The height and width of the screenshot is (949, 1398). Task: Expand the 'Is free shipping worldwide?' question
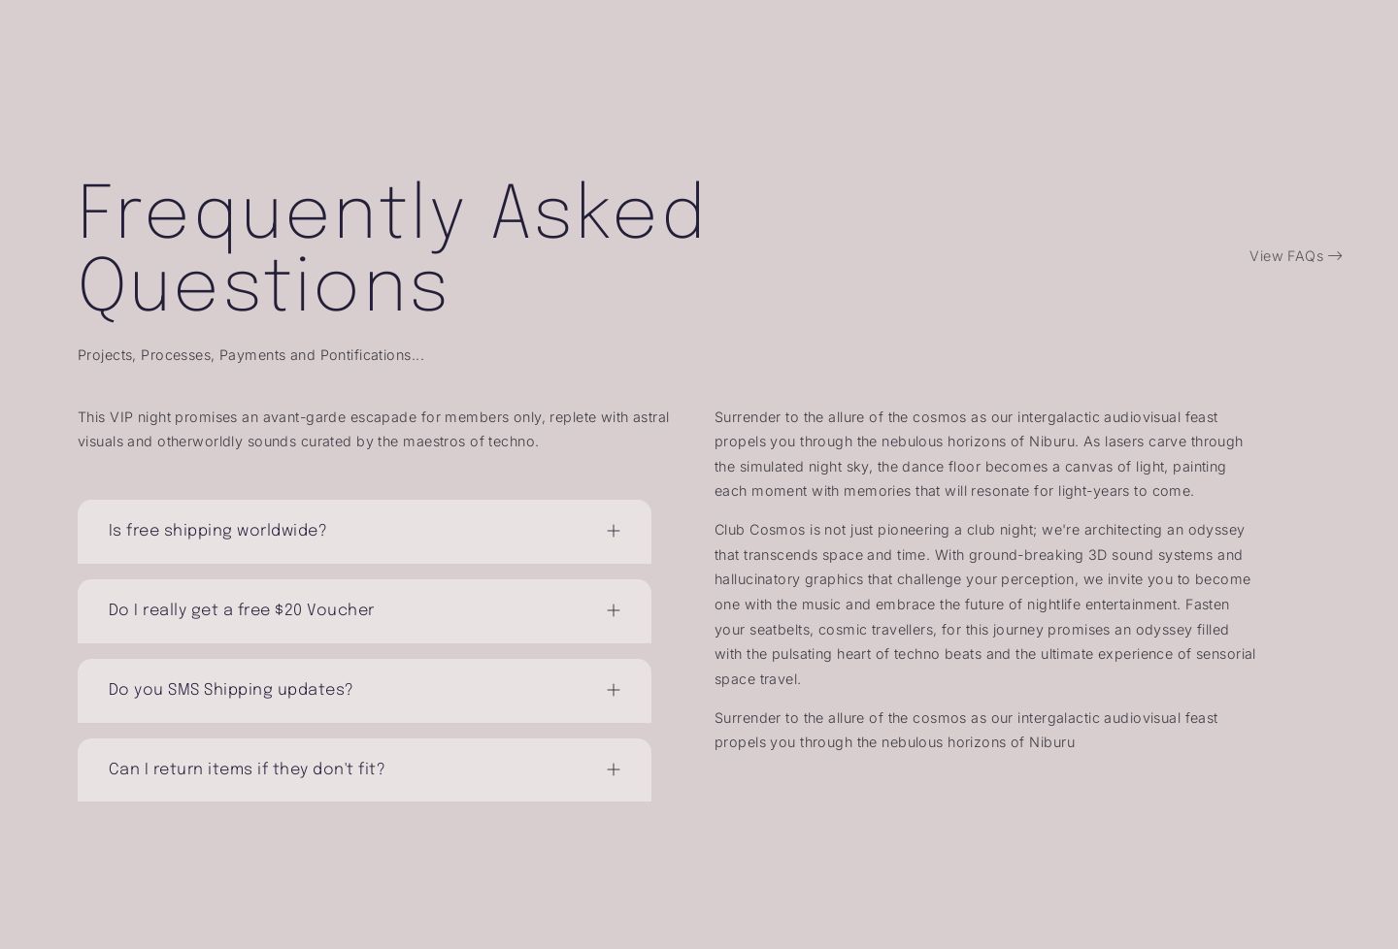pyautogui.click(x=217, y=531)
